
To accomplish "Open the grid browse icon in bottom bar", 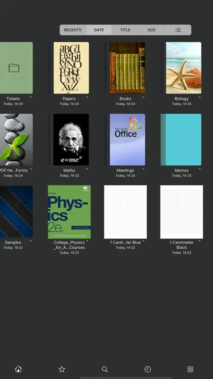I will coord(190,369).
